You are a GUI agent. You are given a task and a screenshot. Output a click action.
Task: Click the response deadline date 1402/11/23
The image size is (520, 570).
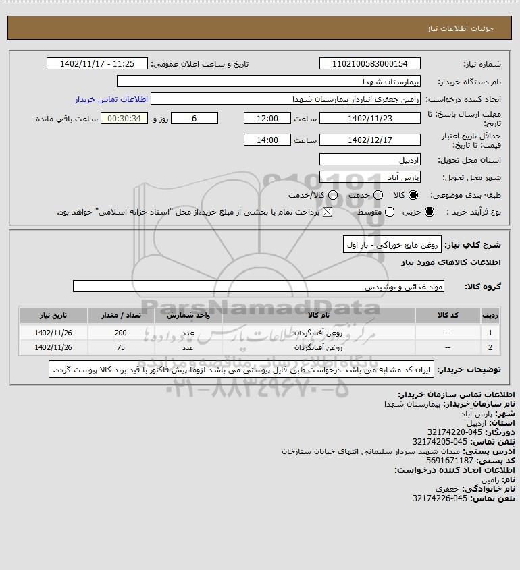369,118
